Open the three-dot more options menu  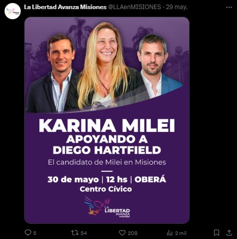(x=229, y=8)
